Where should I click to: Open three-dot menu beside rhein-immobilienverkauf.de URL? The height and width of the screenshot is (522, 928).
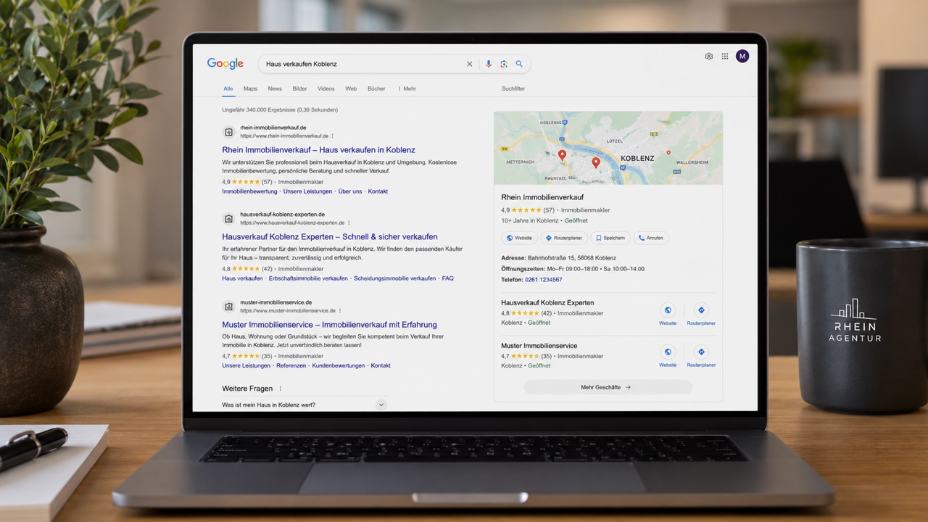point(333,136)
